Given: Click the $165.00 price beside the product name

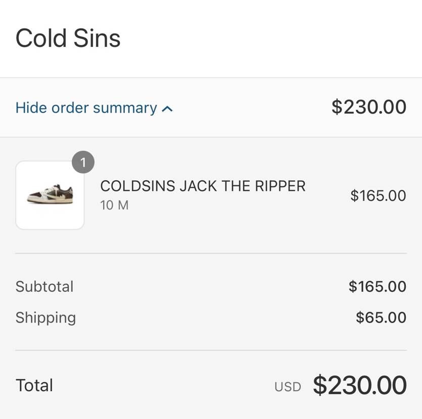Looking at the screenshot, I should click(378, 196).
